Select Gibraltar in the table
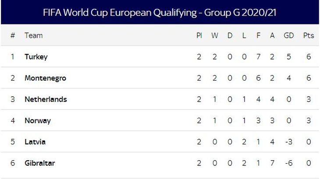This screenshot has width=320, height=179. click(x=39, y=163)
